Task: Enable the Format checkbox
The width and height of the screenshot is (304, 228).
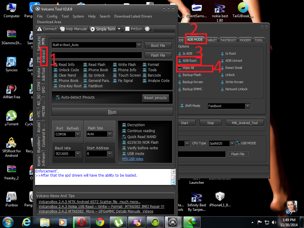Action: tap(145, 64)
